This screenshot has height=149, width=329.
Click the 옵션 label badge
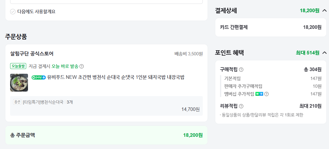coord(17,102)
